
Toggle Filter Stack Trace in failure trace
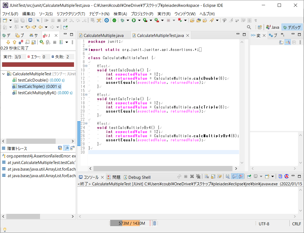[x=66, y=148]
